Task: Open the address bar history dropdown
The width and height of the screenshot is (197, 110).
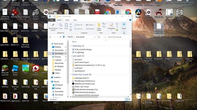Action: tap(94, 37)
